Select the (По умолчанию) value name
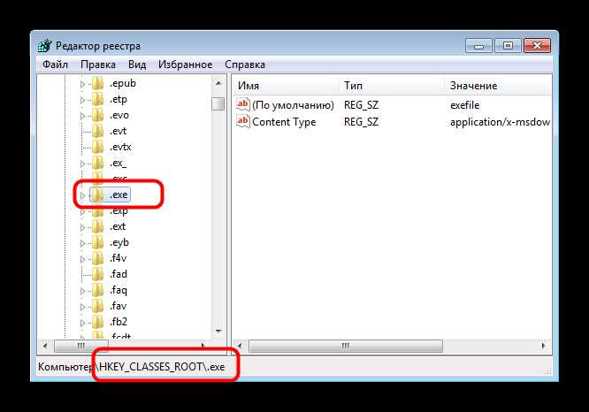The width and height of the screenshot is (589, 412). pos(293,105)
